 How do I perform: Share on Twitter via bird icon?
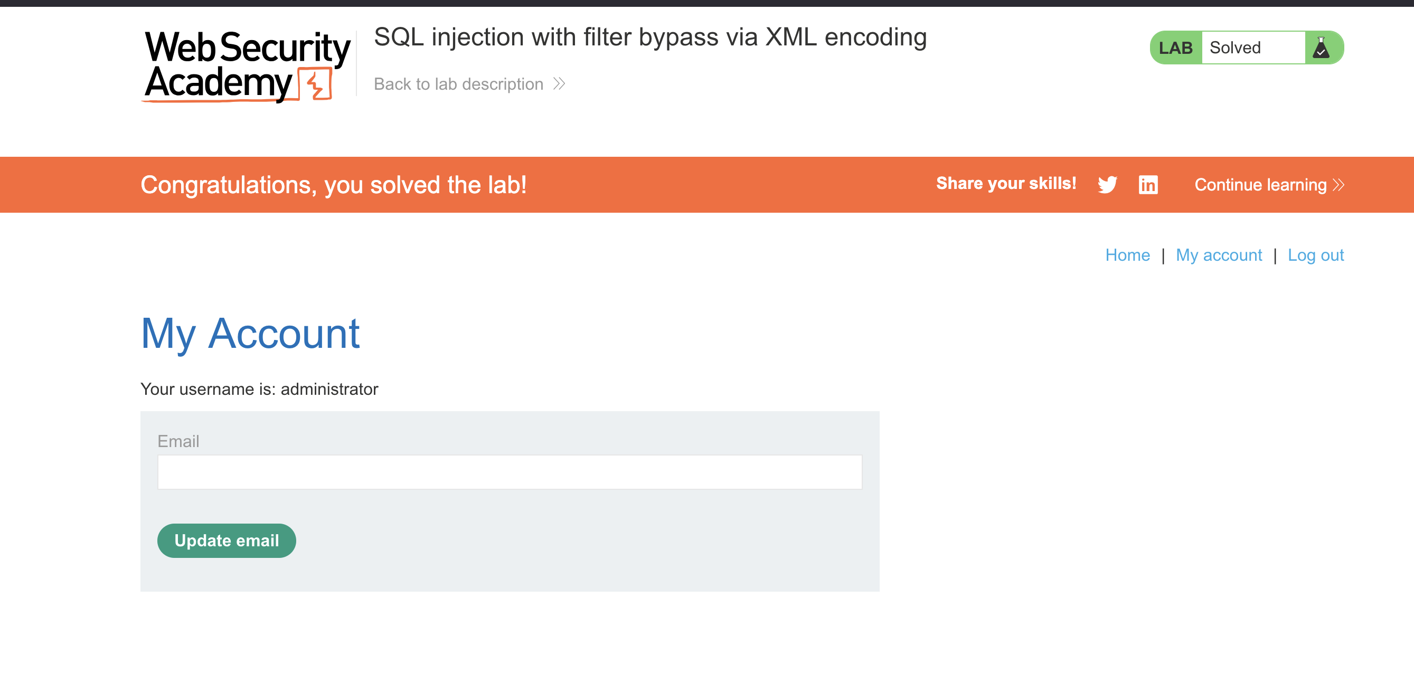coord(1107,185)
